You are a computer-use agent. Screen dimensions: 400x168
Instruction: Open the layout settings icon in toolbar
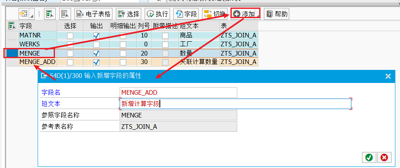[x=24, y=14]
